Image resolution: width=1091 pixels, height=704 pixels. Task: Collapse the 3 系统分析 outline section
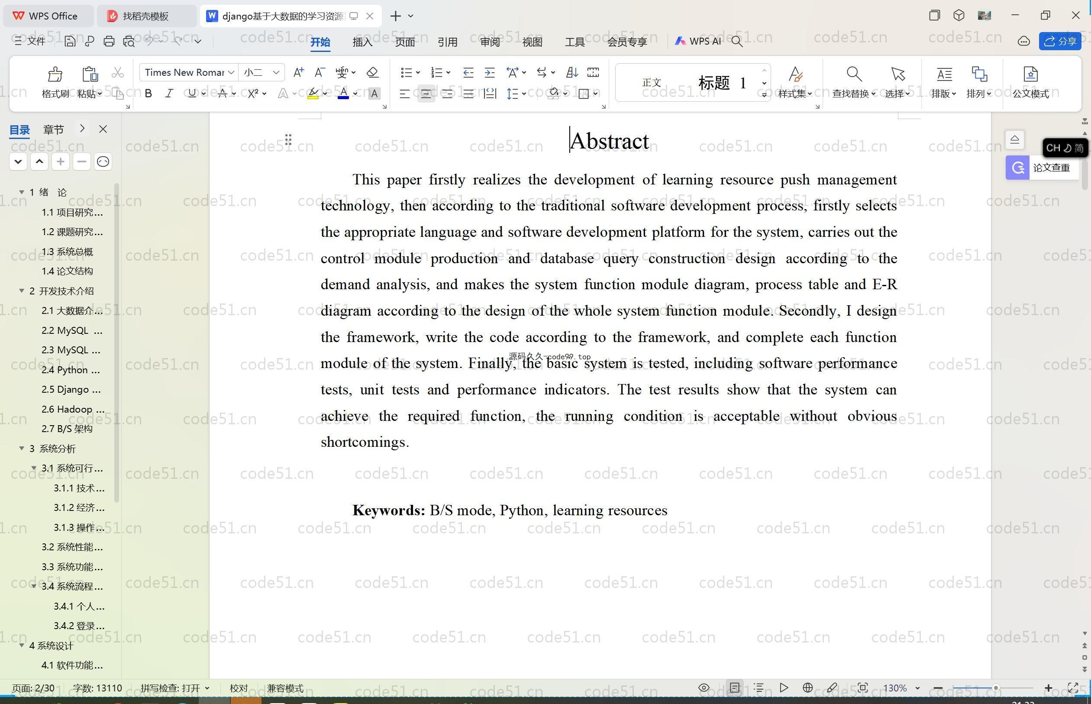click(x=22, y=449)
